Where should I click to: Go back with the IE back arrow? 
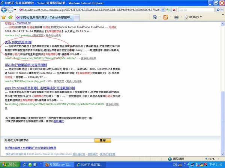tap(4, 10)
